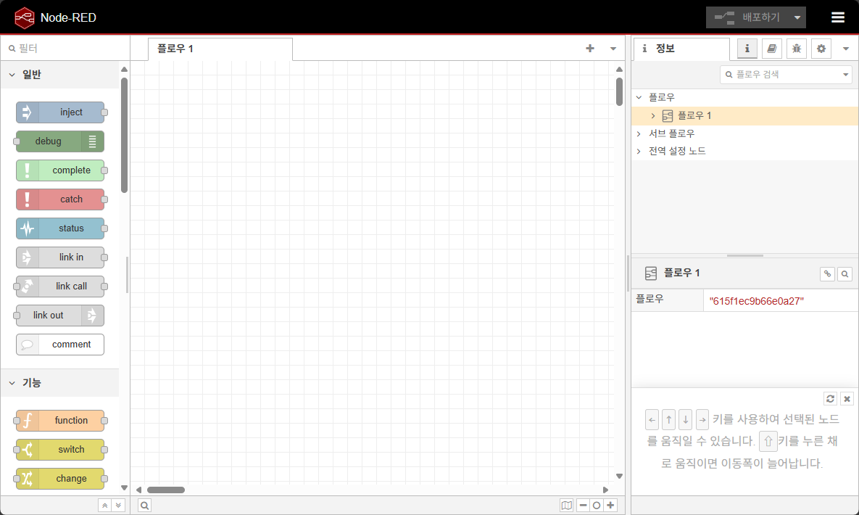Select the link call node
This screenshot has height=515, width=859.
pos(60,287)
